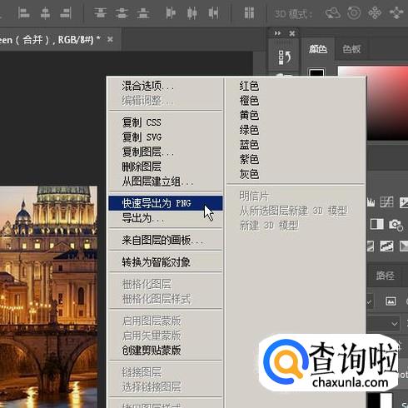Click the auto-align layers icon

[249, 13]
